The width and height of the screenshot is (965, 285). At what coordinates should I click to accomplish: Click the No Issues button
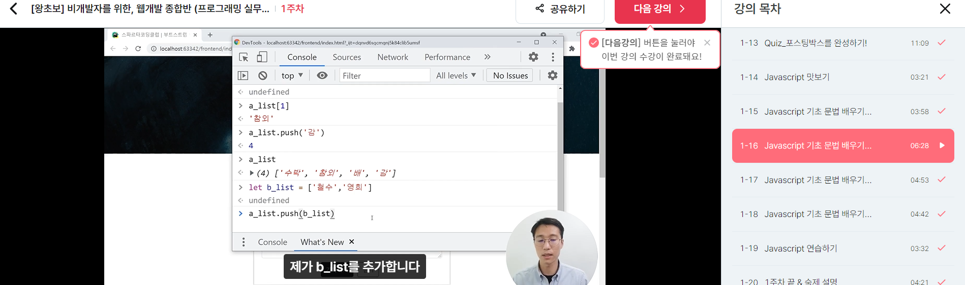coord(510,76)
